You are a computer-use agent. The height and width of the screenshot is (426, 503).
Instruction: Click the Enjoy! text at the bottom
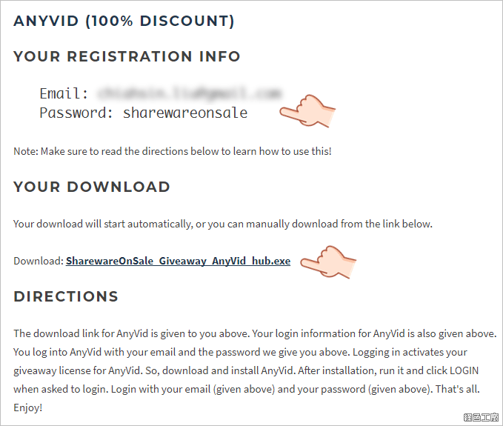point(28,407)
